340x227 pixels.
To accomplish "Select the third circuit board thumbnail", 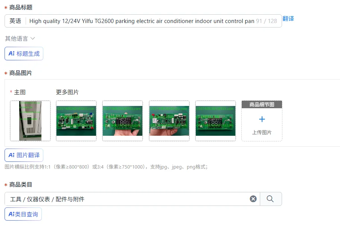I will [x=169, y=121].
